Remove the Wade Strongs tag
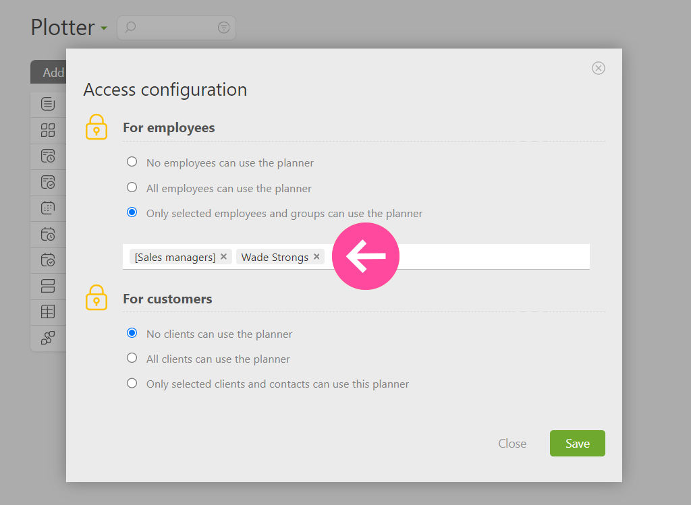691x505 pixels. tap(316, 257)
